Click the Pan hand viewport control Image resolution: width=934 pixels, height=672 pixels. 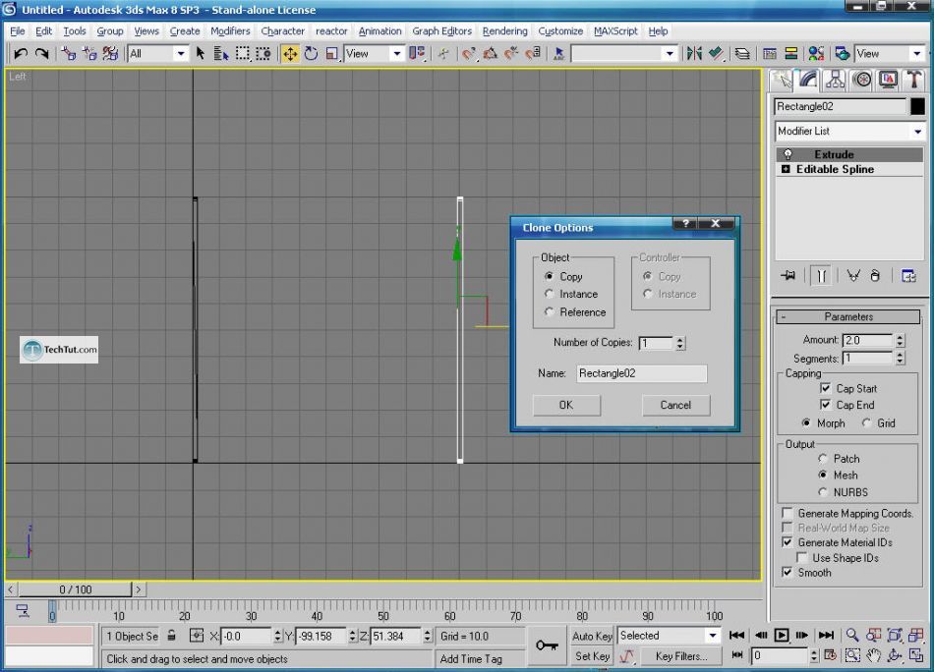coord(873,655)
